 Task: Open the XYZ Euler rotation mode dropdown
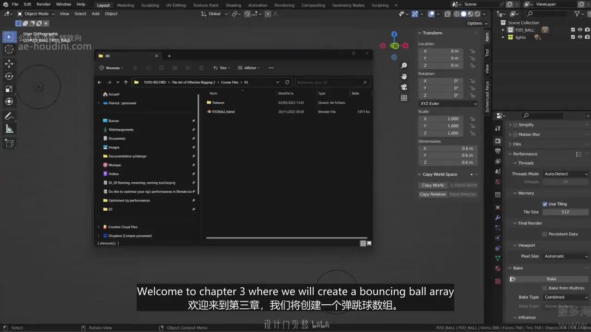(448, 103)
